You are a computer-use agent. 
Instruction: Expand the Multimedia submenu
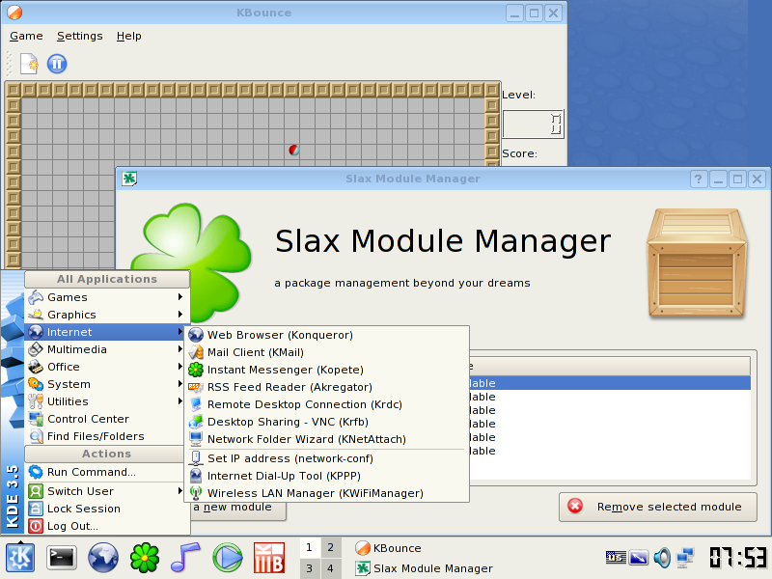pyautogui.click(x=106, y=349)
